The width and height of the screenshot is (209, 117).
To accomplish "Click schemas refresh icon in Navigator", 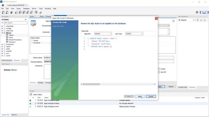I will coord(25,19).
